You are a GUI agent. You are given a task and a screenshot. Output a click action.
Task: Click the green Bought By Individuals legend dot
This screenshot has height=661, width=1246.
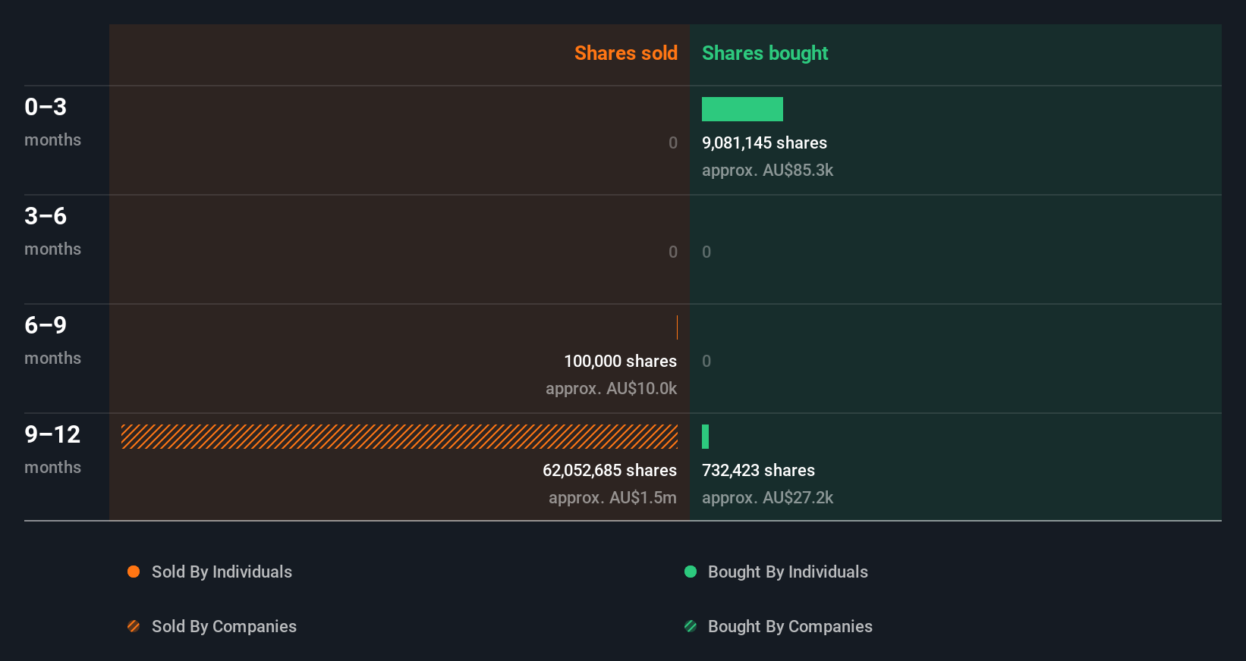(x=691, y=572)
